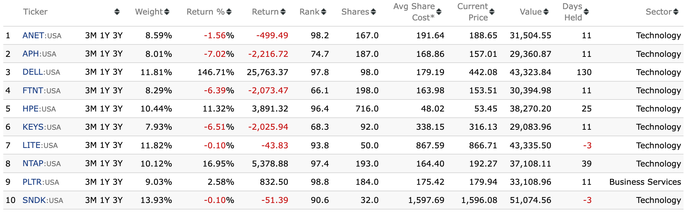
Task: Sort table by Ticker column arrows
Action: point(117,12)
